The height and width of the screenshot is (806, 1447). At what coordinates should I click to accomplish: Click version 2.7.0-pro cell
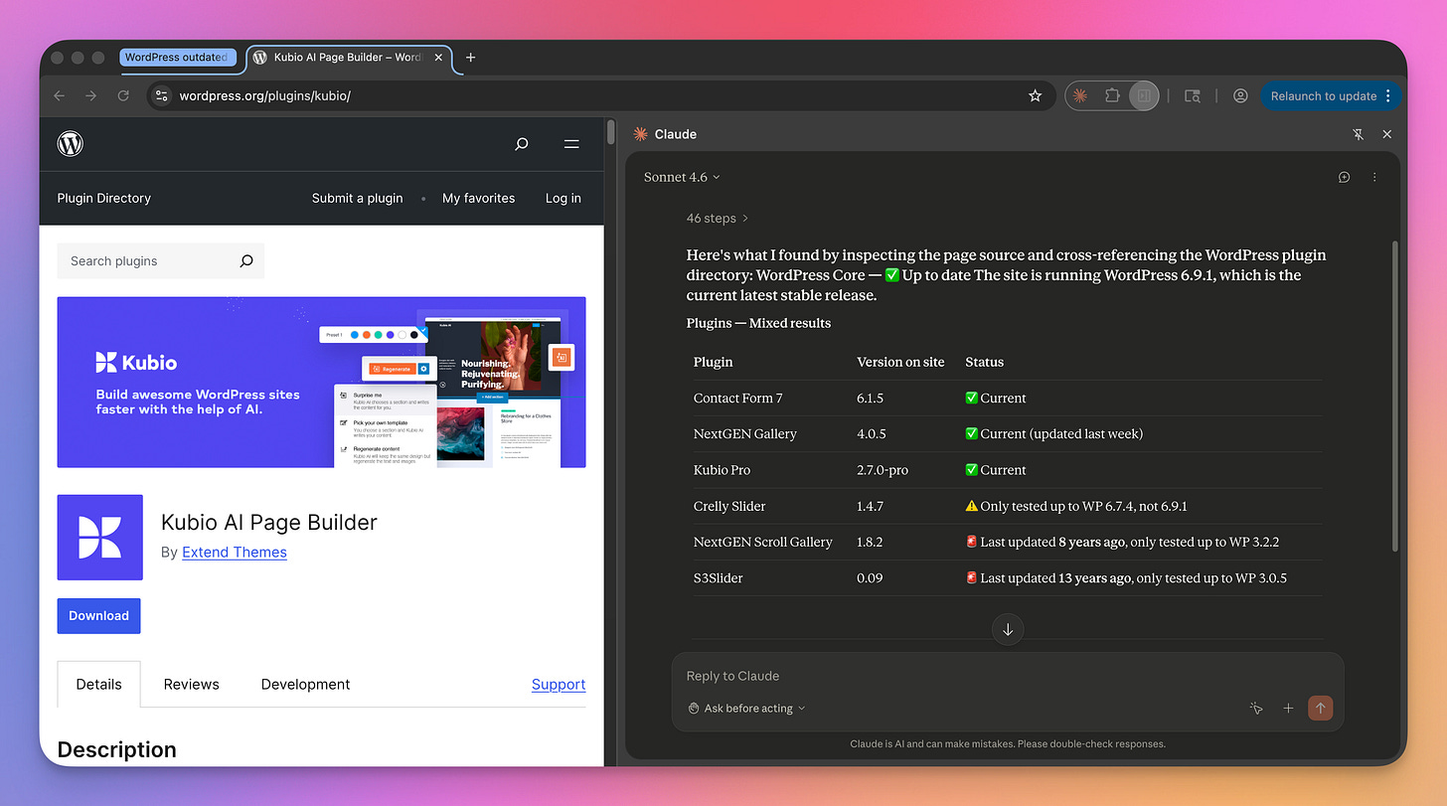click(883, 469)
